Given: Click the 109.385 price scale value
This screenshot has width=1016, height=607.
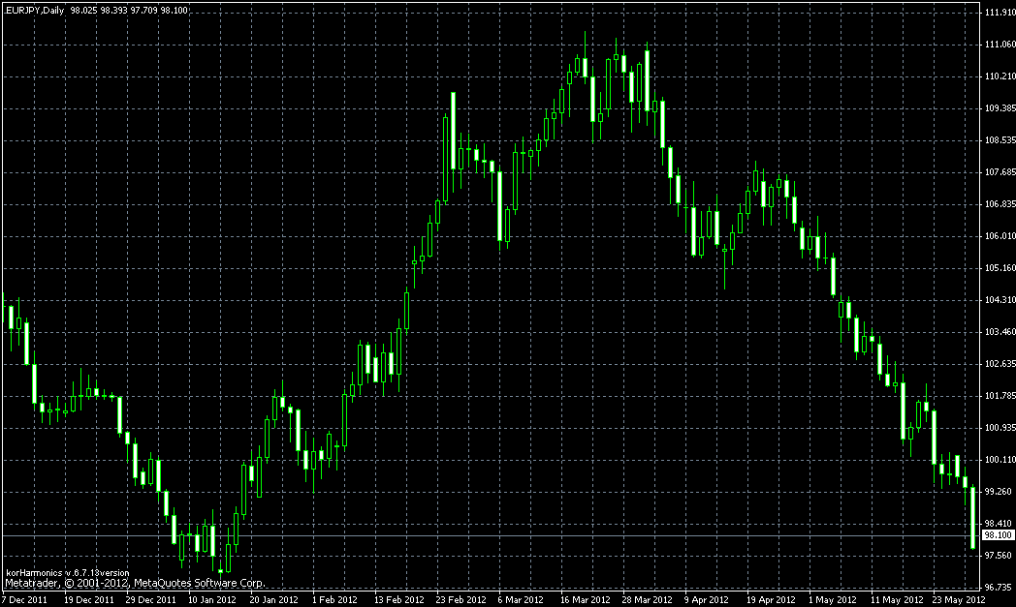Looking at the screenshot, I should coord(1000,108).
